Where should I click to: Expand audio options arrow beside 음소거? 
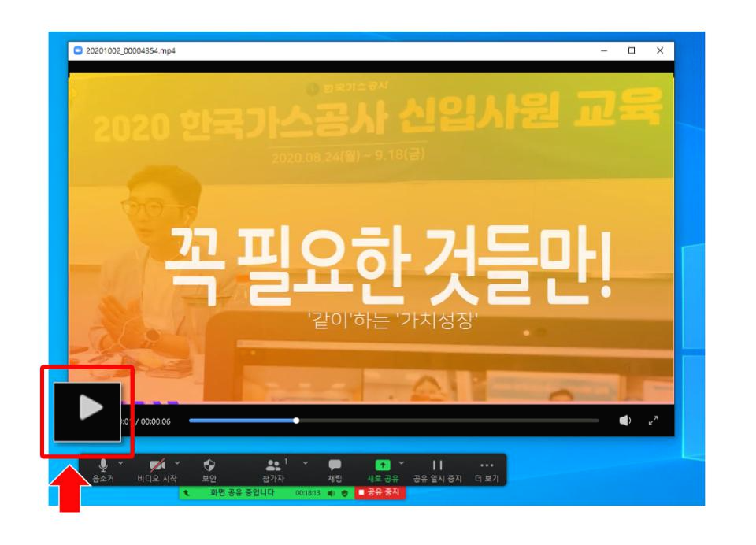point(120,463)
